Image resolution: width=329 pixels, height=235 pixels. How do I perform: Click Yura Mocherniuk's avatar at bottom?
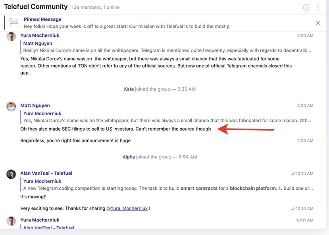tap(11, 221)
